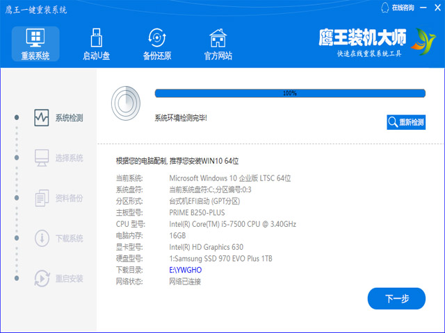Minimize the 鹰王一键重装系统 window
The height and width of the screenshot is (333, 445).
click(423, 8)
